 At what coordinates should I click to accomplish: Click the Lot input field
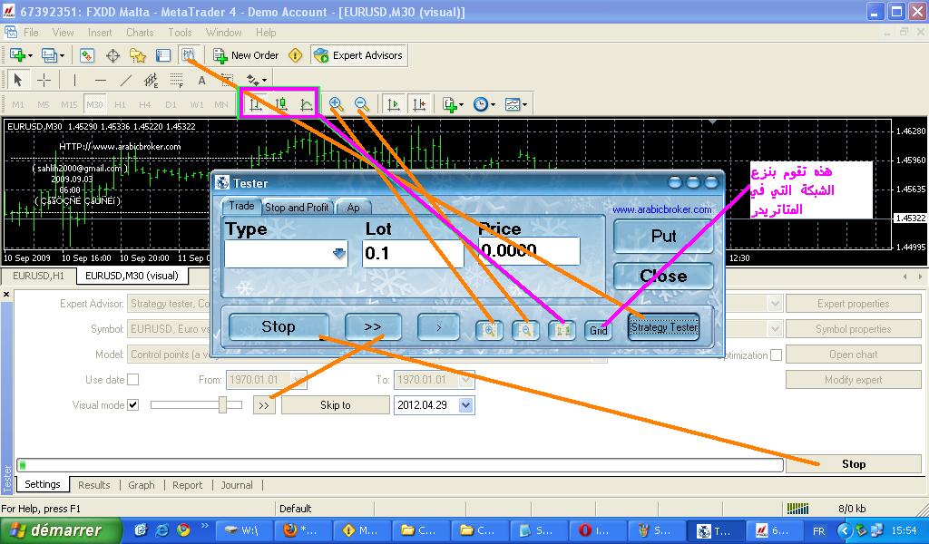coord(413,253)
